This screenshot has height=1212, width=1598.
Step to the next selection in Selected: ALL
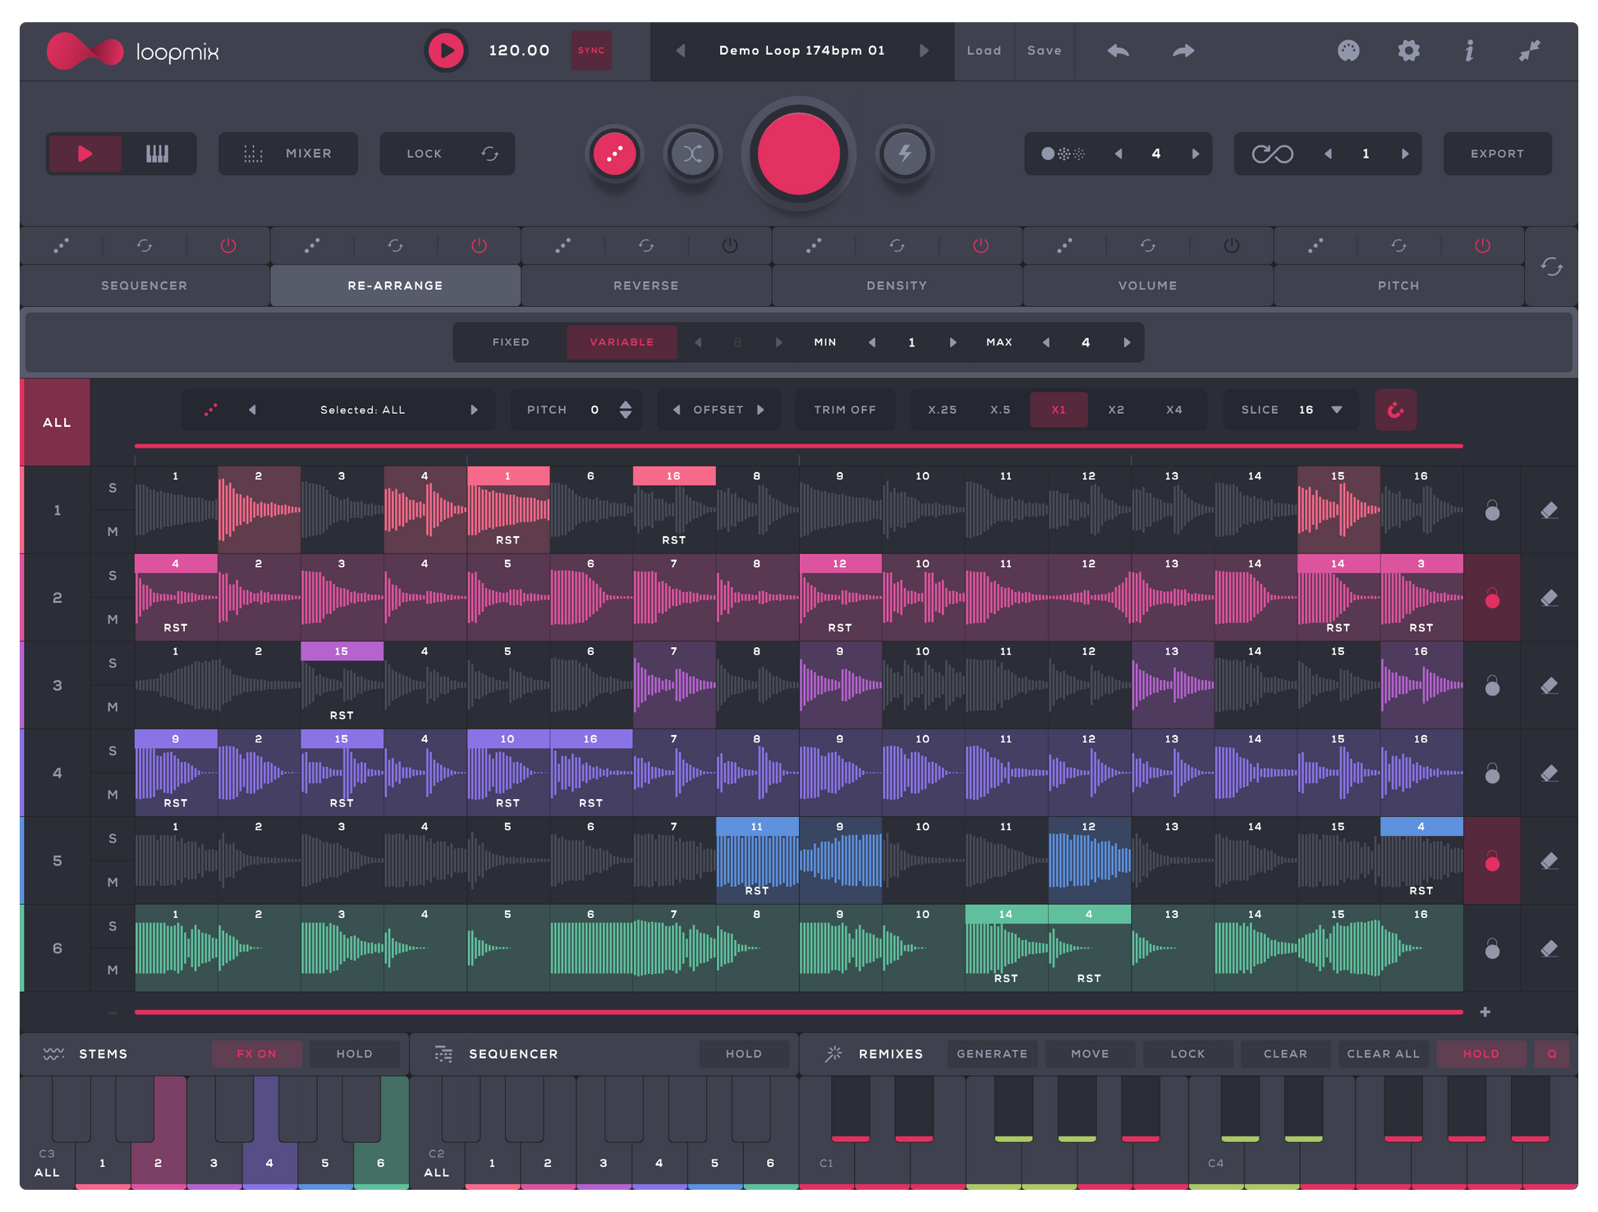pyautogui.click(x=475, y=410)
